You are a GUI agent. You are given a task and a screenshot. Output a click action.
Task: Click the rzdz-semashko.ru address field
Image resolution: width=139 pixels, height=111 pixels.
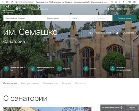(x=26, y=2)
